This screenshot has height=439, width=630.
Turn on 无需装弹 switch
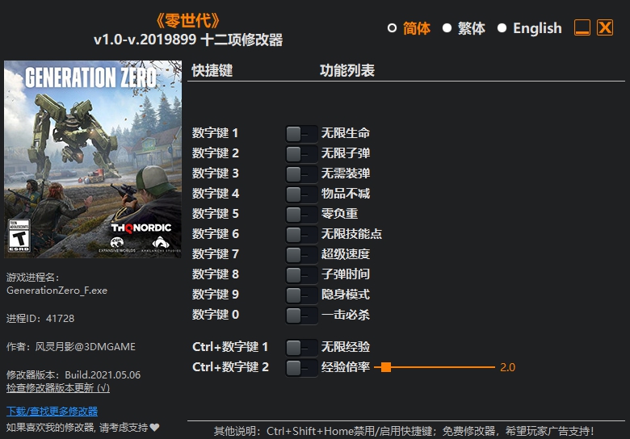(x=301, y=174)
